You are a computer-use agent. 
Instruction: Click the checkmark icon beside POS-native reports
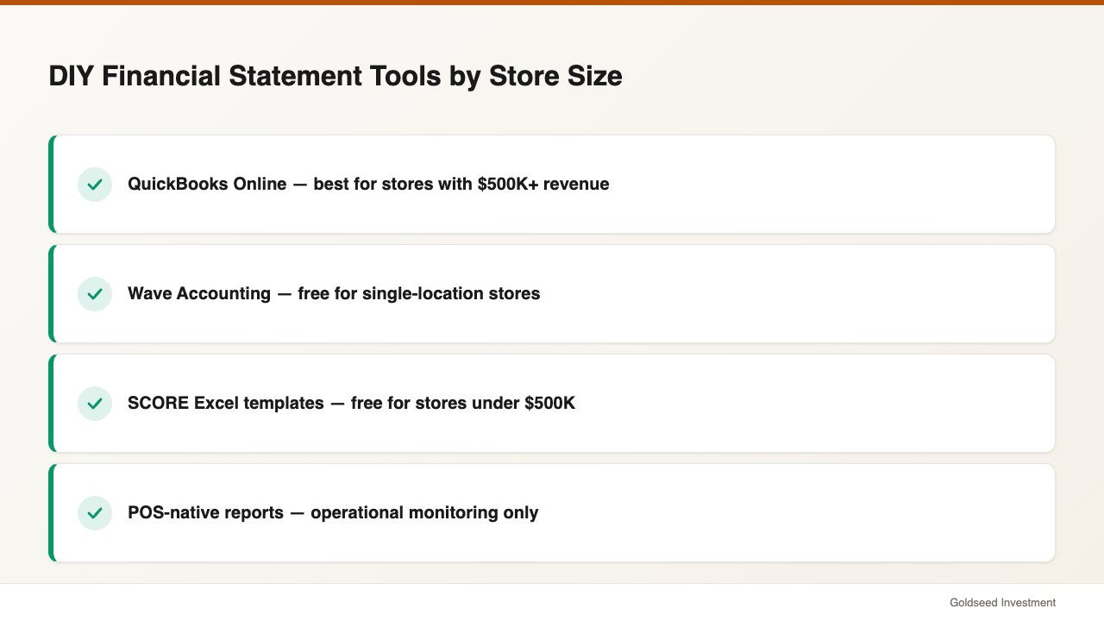95,513
